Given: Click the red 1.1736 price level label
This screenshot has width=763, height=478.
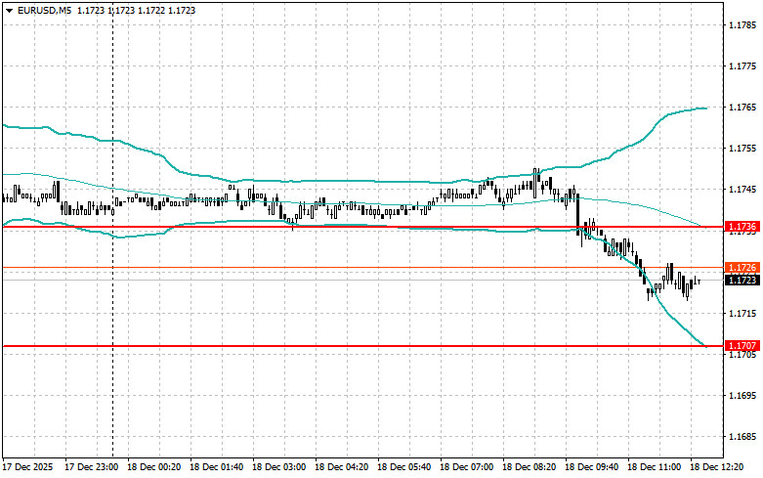Looking at the screenshot, I should [742, 227].
